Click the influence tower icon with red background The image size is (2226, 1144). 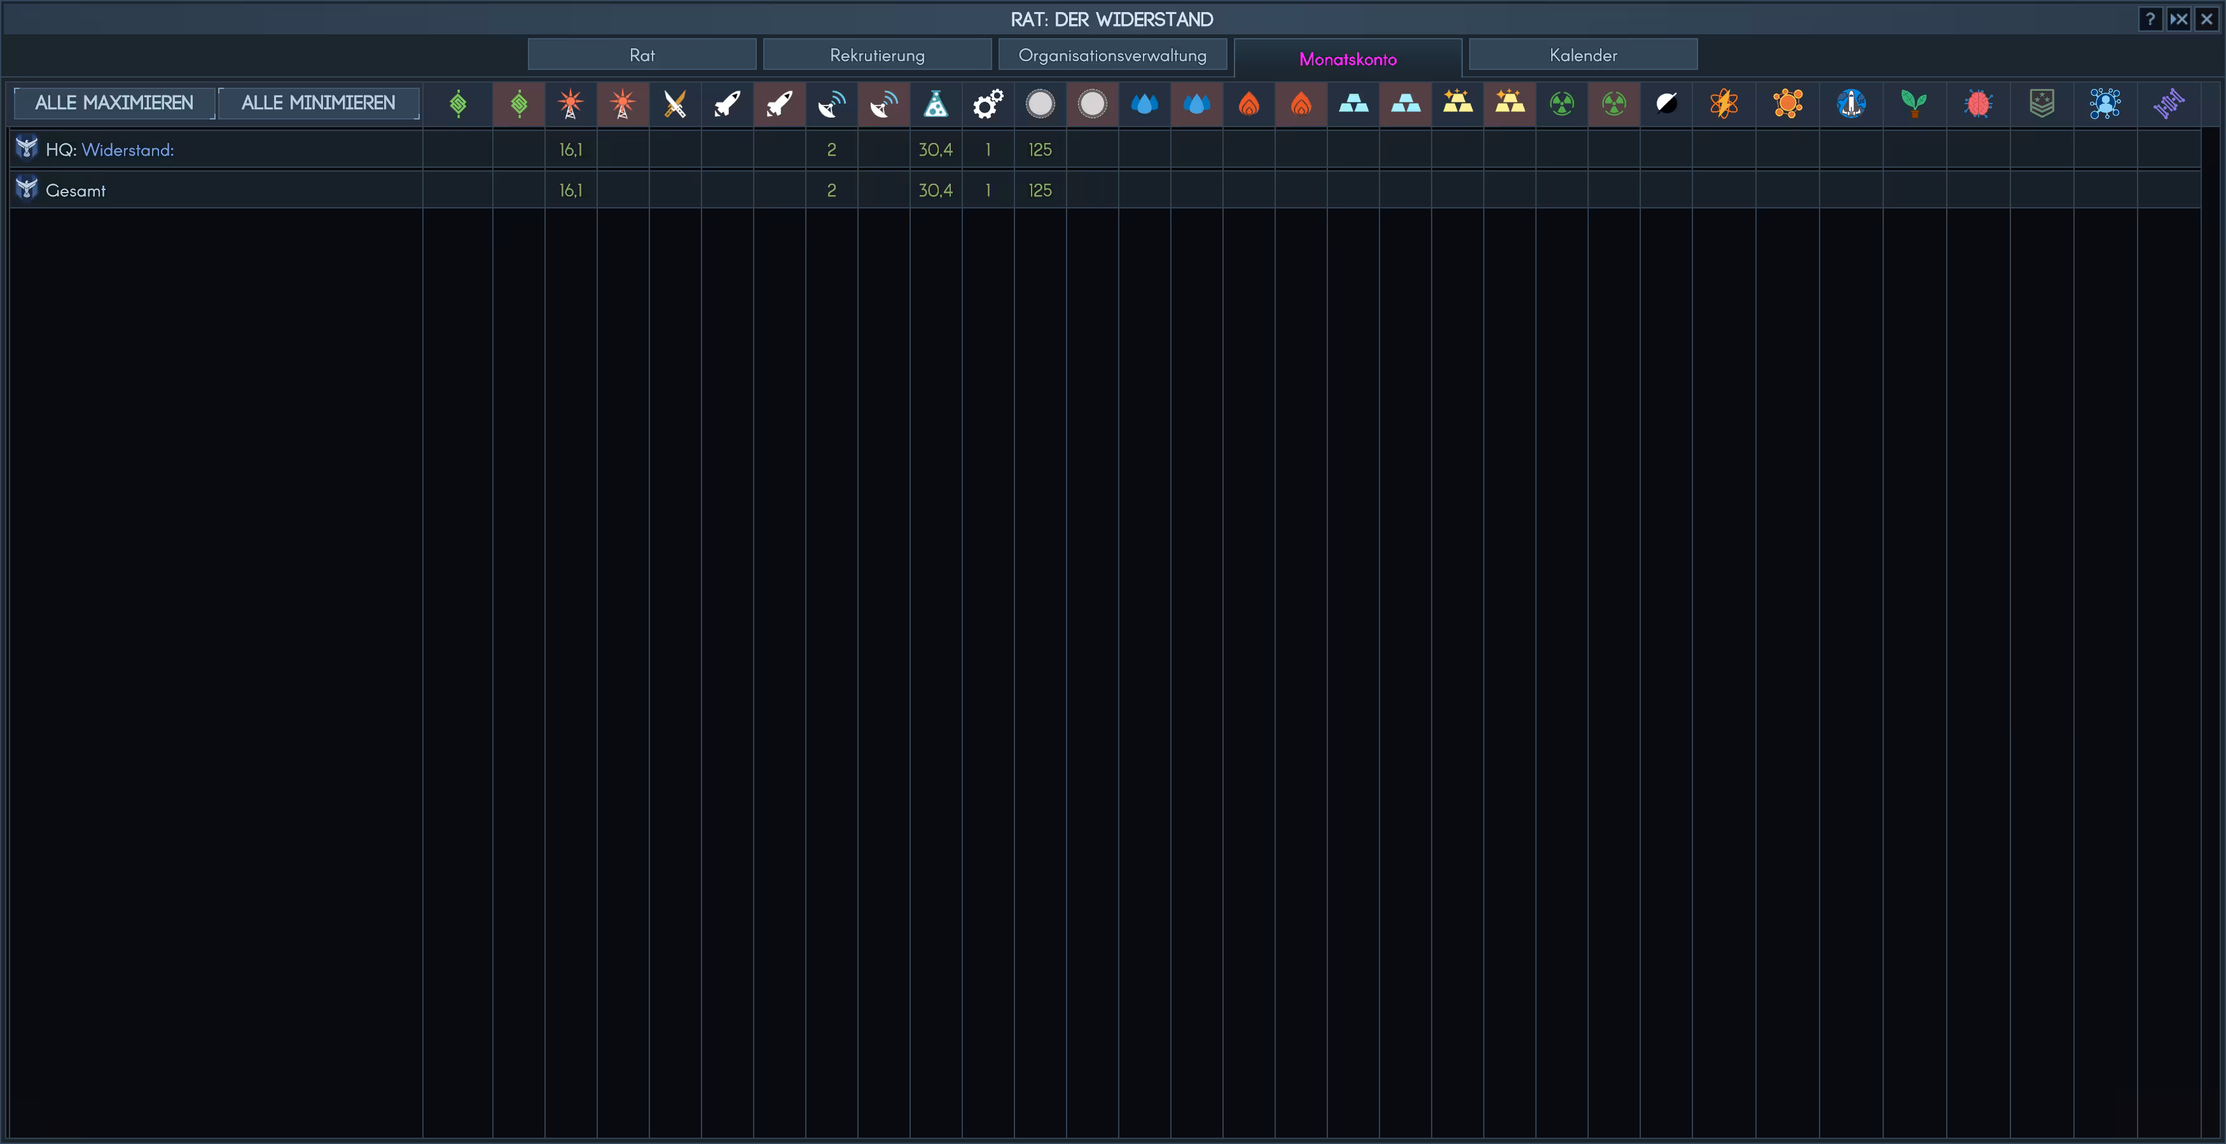point(622,104)
